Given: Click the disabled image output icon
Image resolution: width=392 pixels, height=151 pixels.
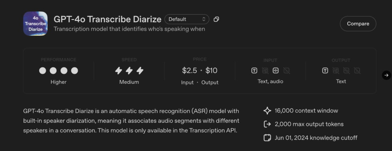Looking at the screenshot, I should tap(336, 70).
